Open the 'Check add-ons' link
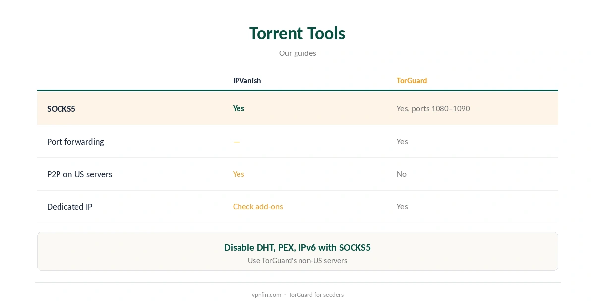 tap(258, 207)
